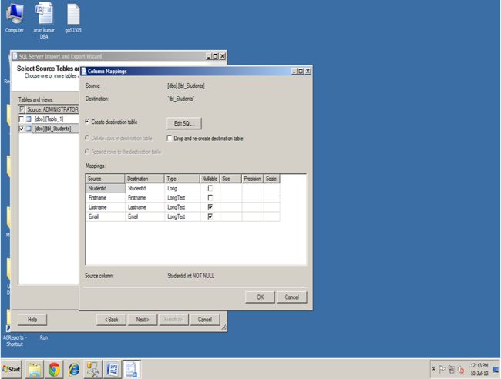The width and height of the screenshot is (501, 379).
Task: Uncheck Nullable checkbox for Email row
Action: click(x=210, y=216)
